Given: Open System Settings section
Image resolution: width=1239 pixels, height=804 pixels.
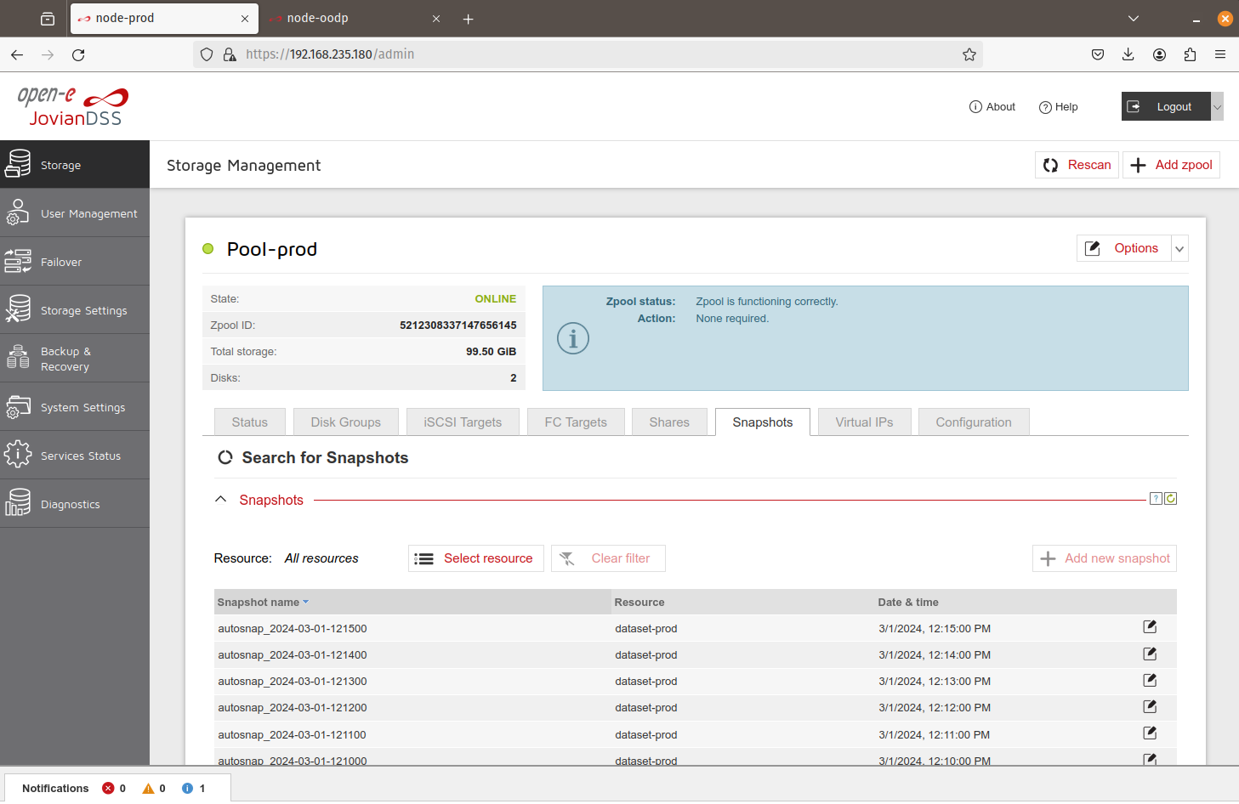Looking at the screenshot, I should pyautogui.click(x=75, y=407).
